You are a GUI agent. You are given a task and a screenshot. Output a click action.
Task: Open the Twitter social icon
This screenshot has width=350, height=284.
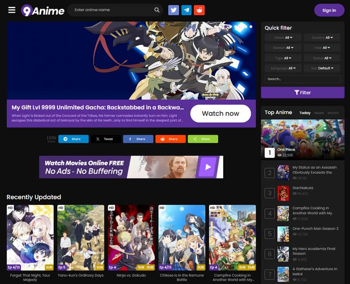coord(173,10)
